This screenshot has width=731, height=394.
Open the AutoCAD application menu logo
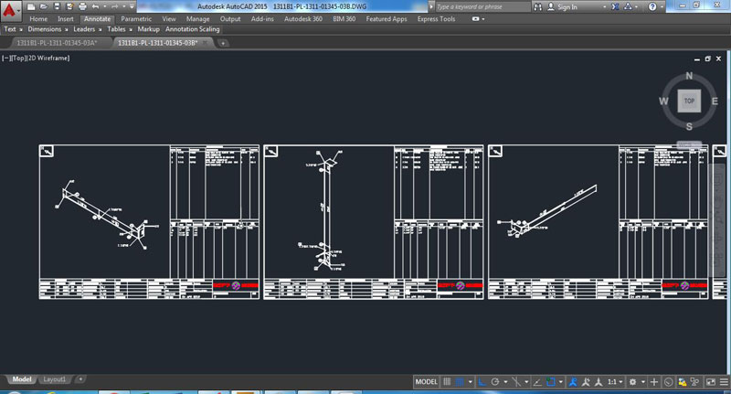pyautogui.click(x=11, y=11)
